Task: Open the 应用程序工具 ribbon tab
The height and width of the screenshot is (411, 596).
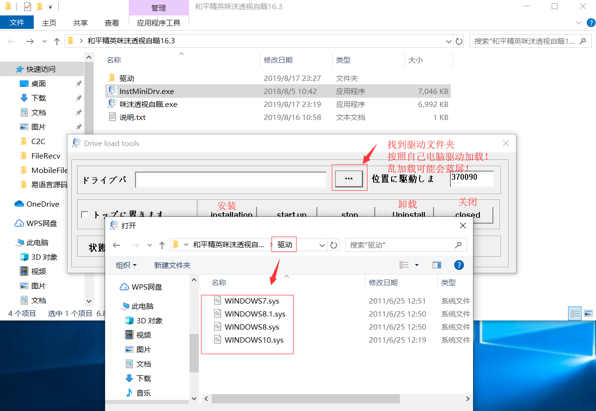Action: pos(159,23)
